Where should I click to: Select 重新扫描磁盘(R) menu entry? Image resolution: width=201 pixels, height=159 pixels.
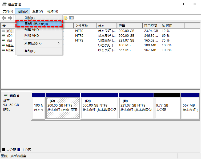pyautogui.click(x=39, y=24)
